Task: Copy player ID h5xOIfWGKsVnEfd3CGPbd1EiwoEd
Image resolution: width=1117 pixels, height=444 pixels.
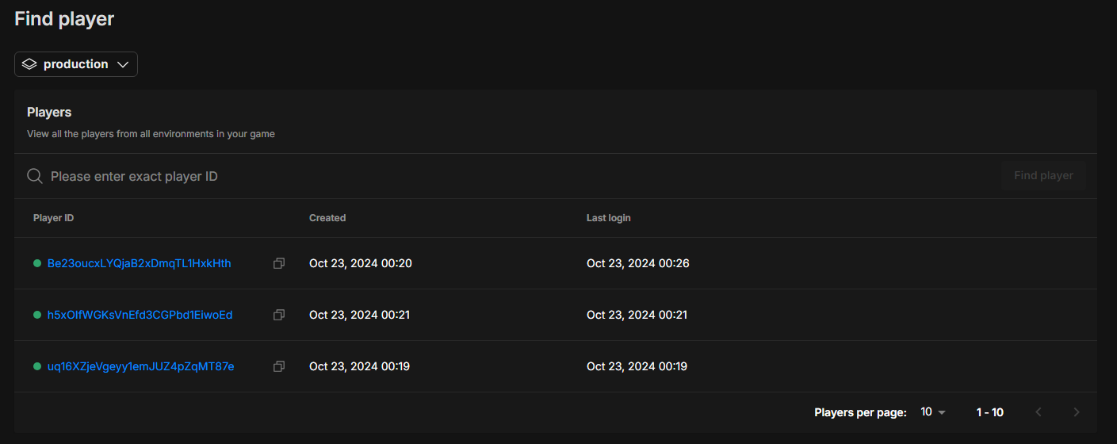Action: coord(279,315)
